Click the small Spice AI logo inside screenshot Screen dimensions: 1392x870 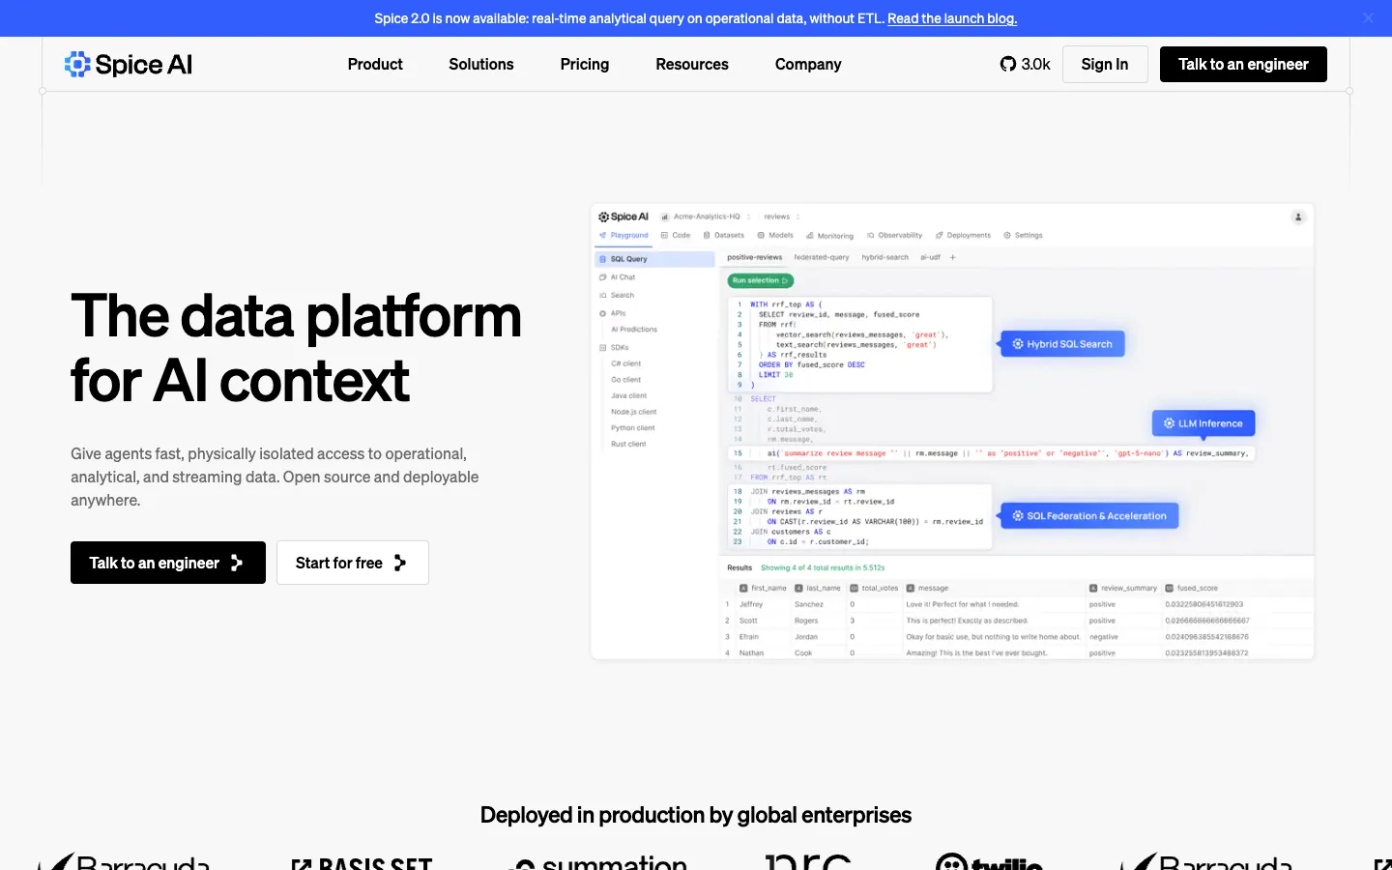pos(623,217)
